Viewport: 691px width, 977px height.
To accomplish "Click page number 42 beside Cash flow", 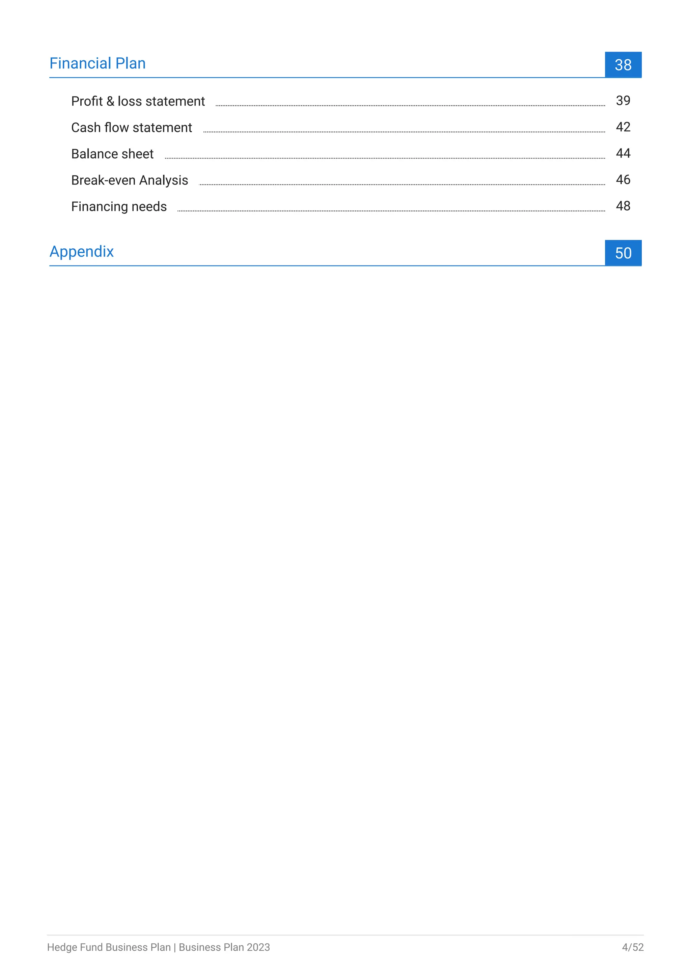I will click(623, 127).
